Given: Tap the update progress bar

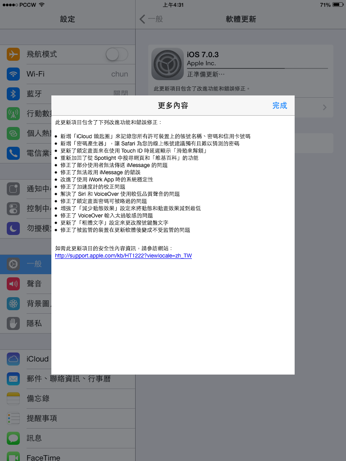Looking at the screenshot, I should click(257, 68).
